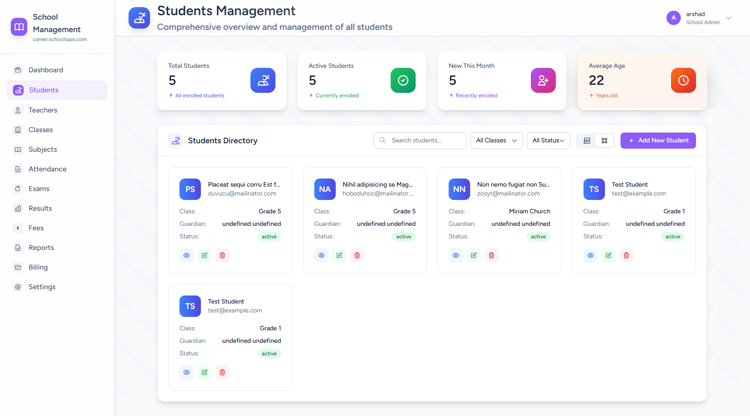Switch to table list view
750x416 pixels.
[587, 141]
